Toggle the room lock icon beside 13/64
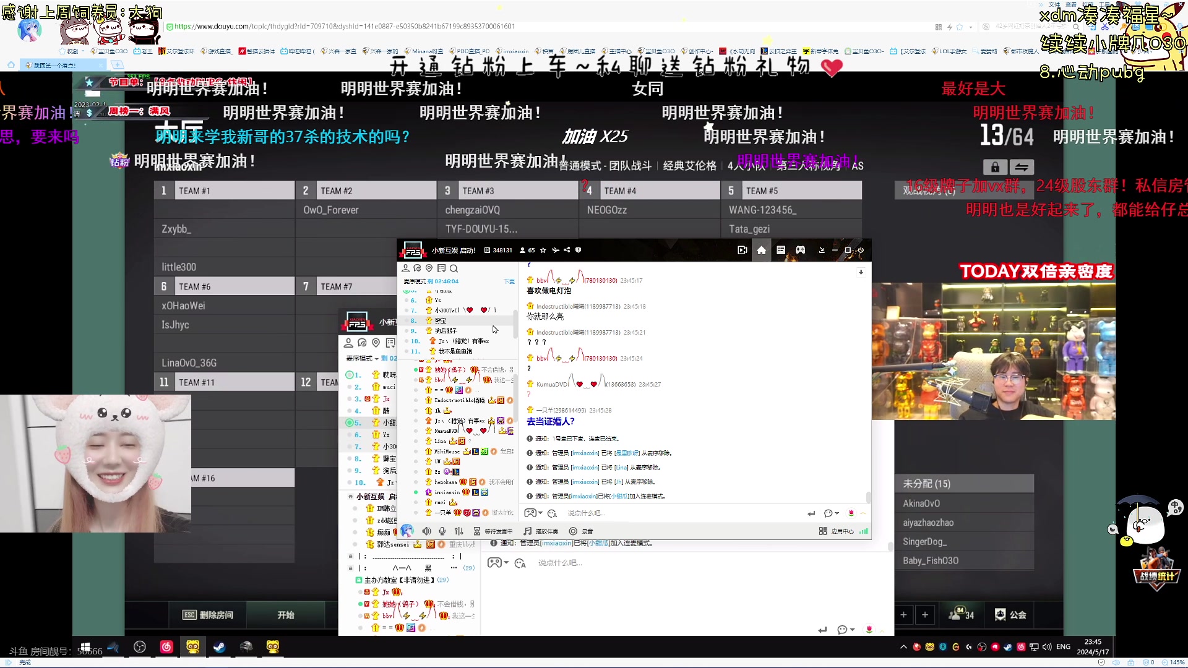Screen dimensions: 1188x668 994,167
